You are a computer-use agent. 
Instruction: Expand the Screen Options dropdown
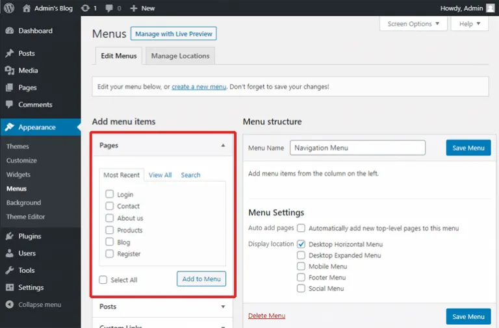[413, 24]
